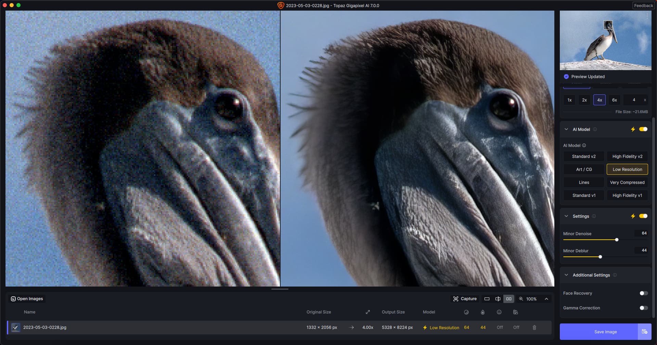Turn off the AI Model auto toggle

(x=643, y=129)
